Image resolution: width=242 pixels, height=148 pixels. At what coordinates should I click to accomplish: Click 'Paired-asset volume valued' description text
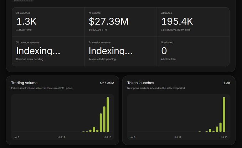[42, 88]
